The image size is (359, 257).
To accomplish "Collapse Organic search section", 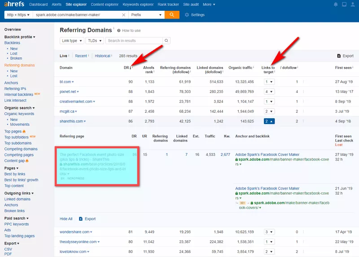I will [x=19, y=108].
